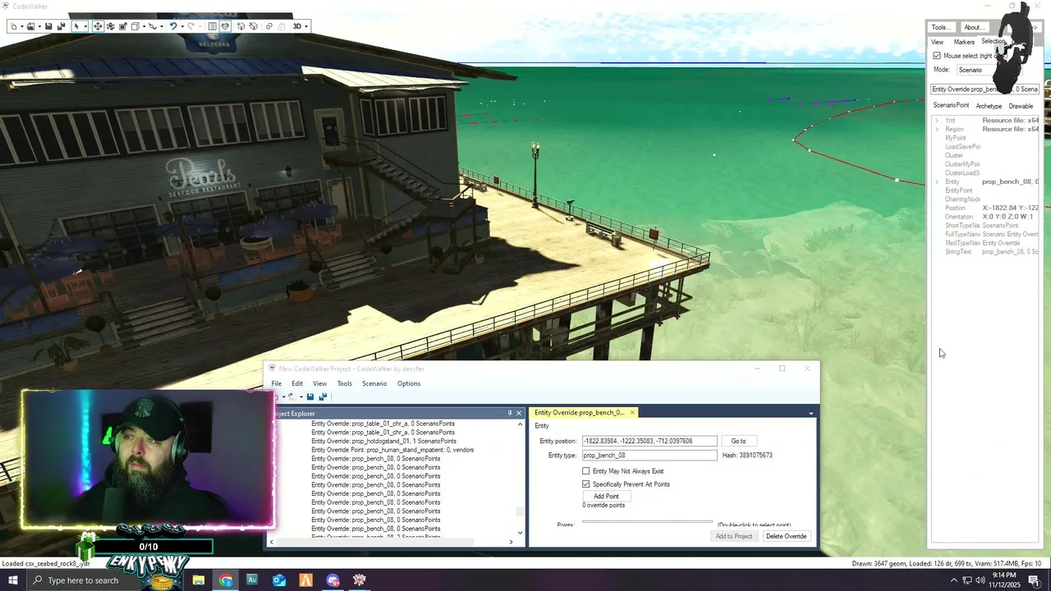Click the New file icon in main toolbar
This screenshot has width=1051, height=591.
pyautogui.click(x=13, y=26)
